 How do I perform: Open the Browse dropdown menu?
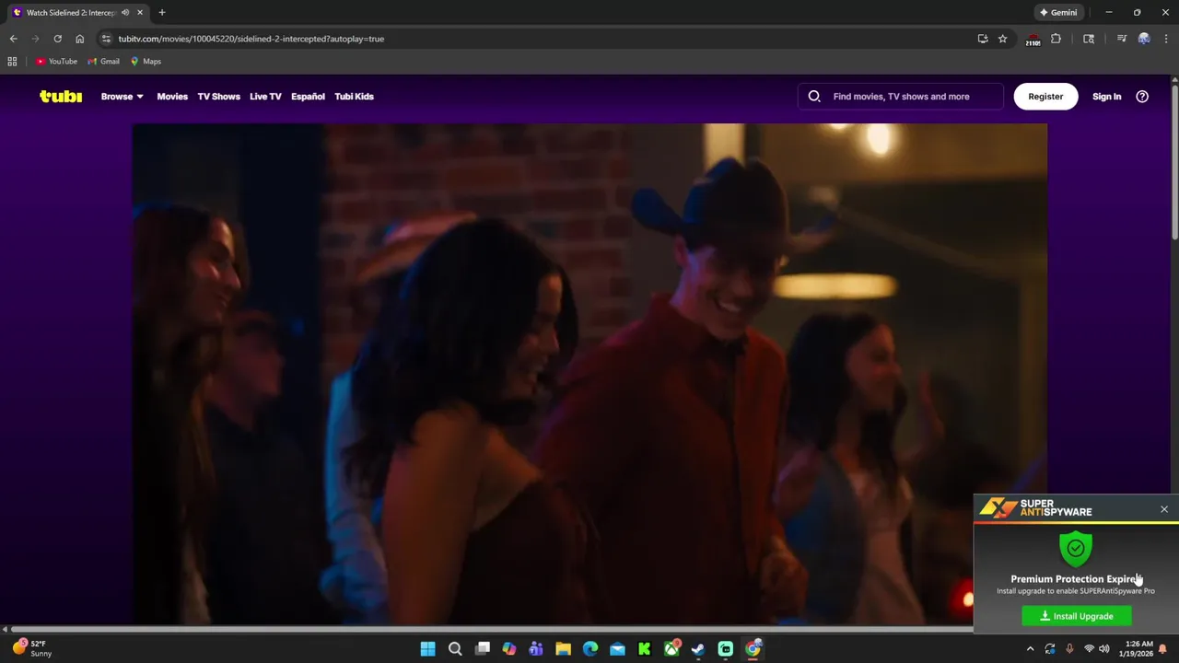pyautogui.click(x=122, y=96)
